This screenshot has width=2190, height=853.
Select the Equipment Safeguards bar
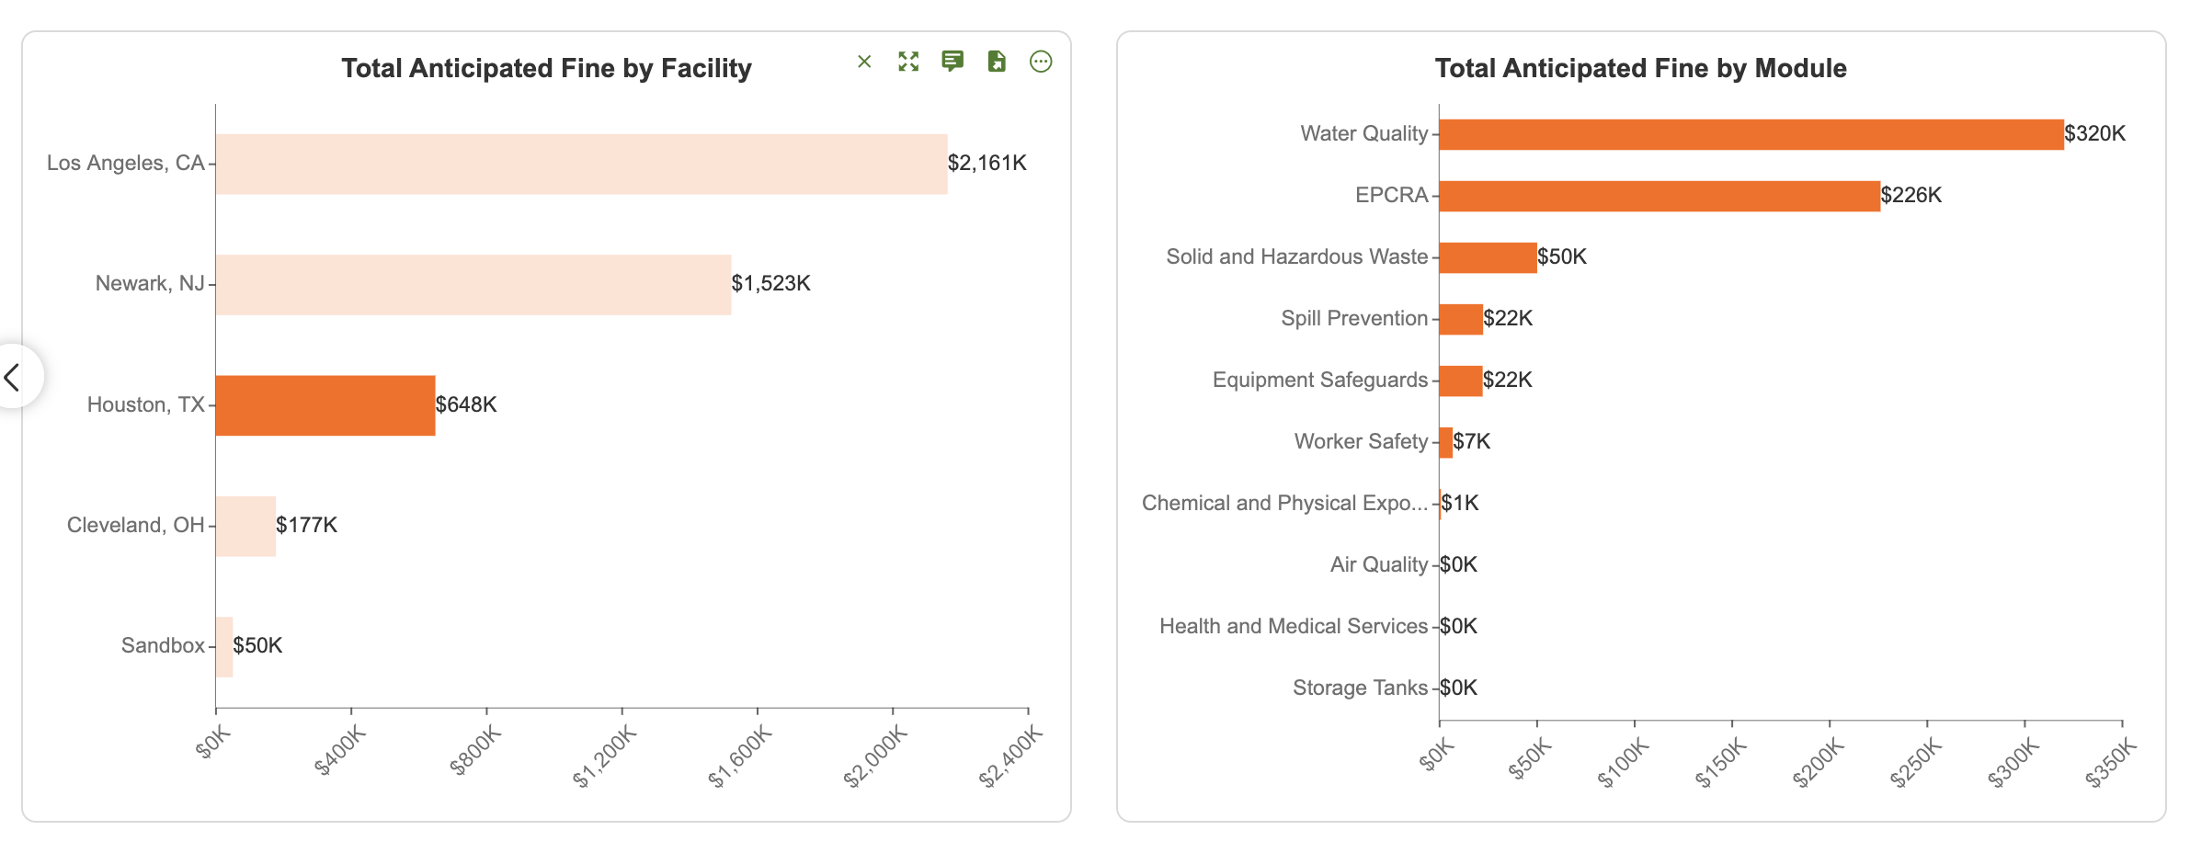[x=1461, y=381]
